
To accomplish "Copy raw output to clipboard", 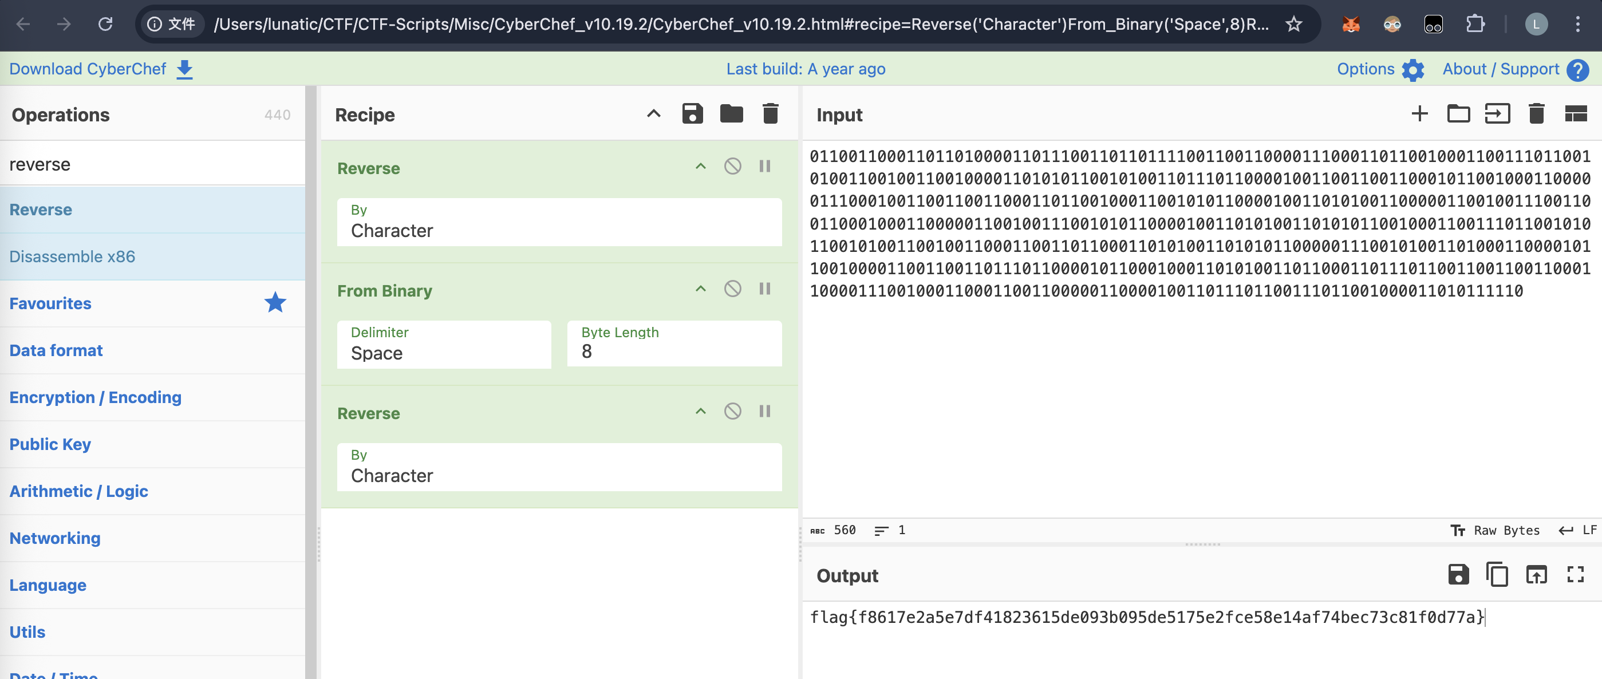I will pos(1497,575).
